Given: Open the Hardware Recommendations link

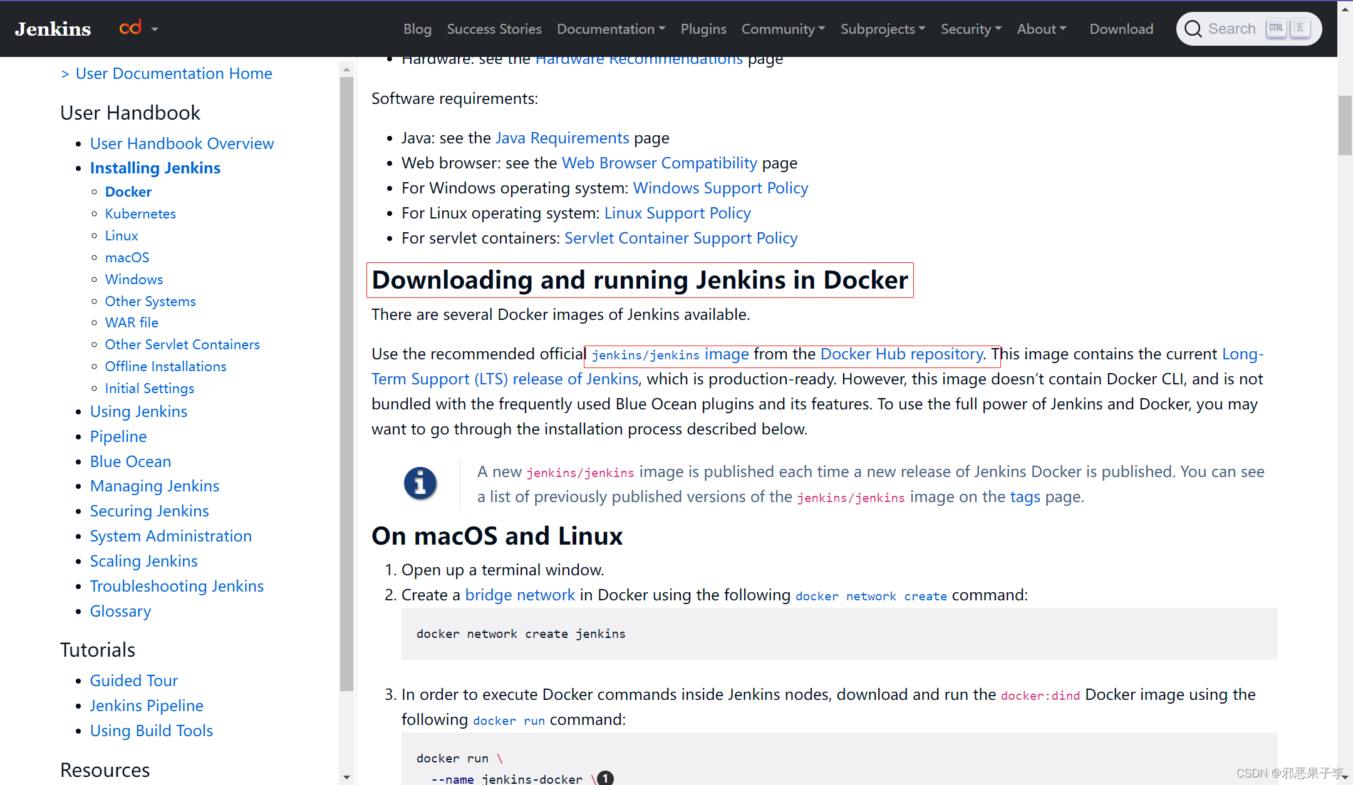Looking at the screenshot, I should [x=639, y=60].
